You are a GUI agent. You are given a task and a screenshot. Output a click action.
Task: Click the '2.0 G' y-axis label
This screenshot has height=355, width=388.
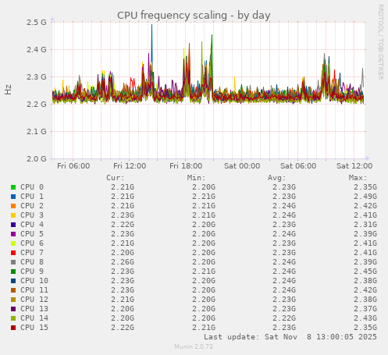37,158
